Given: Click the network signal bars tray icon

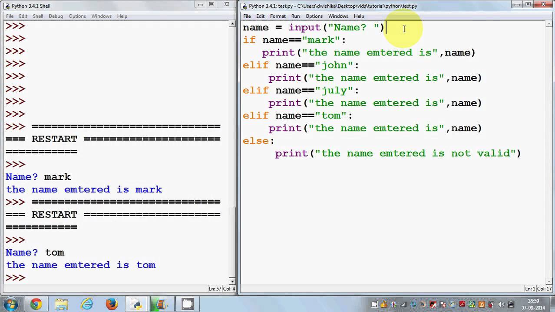Looking at the screenshot, I should [403, 304].
